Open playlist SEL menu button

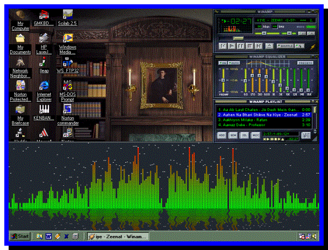click(244, 135)
